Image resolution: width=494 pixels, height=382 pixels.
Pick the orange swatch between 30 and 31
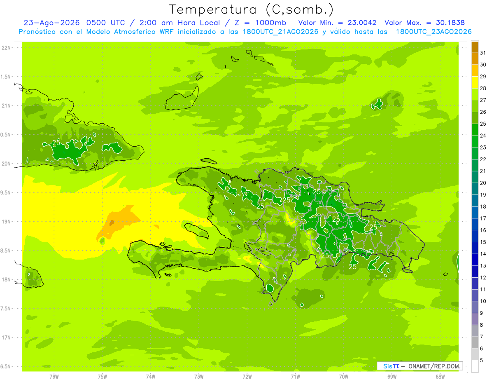coord(475,59)
